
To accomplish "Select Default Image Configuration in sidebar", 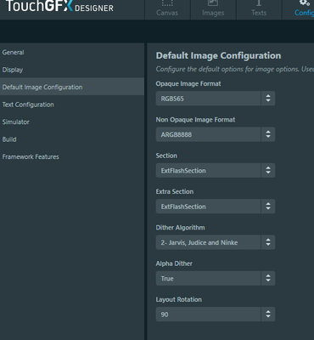I will (x=72, y=87).
